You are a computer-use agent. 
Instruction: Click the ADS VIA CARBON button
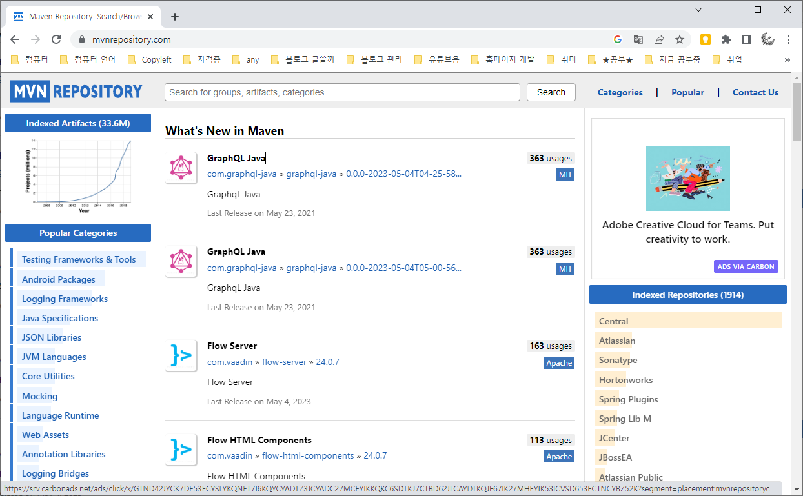click(x=746, y=266)
